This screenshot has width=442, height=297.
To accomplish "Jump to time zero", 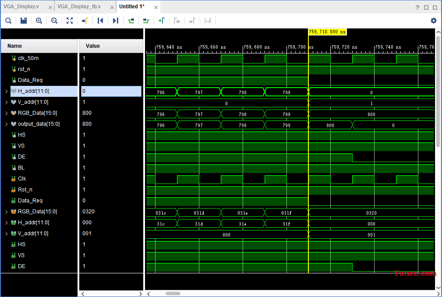I will pyautogui.click(x=100, y=21).
